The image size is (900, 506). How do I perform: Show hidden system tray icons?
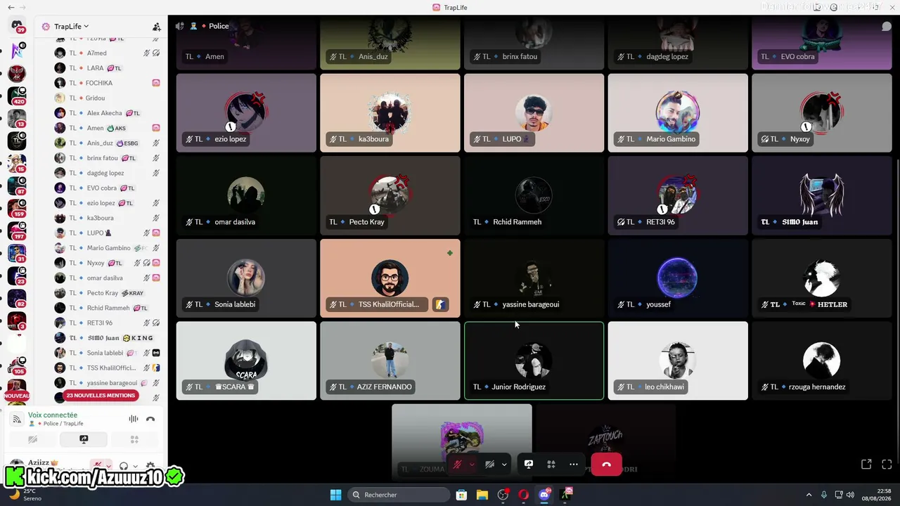tap(809, 495)
